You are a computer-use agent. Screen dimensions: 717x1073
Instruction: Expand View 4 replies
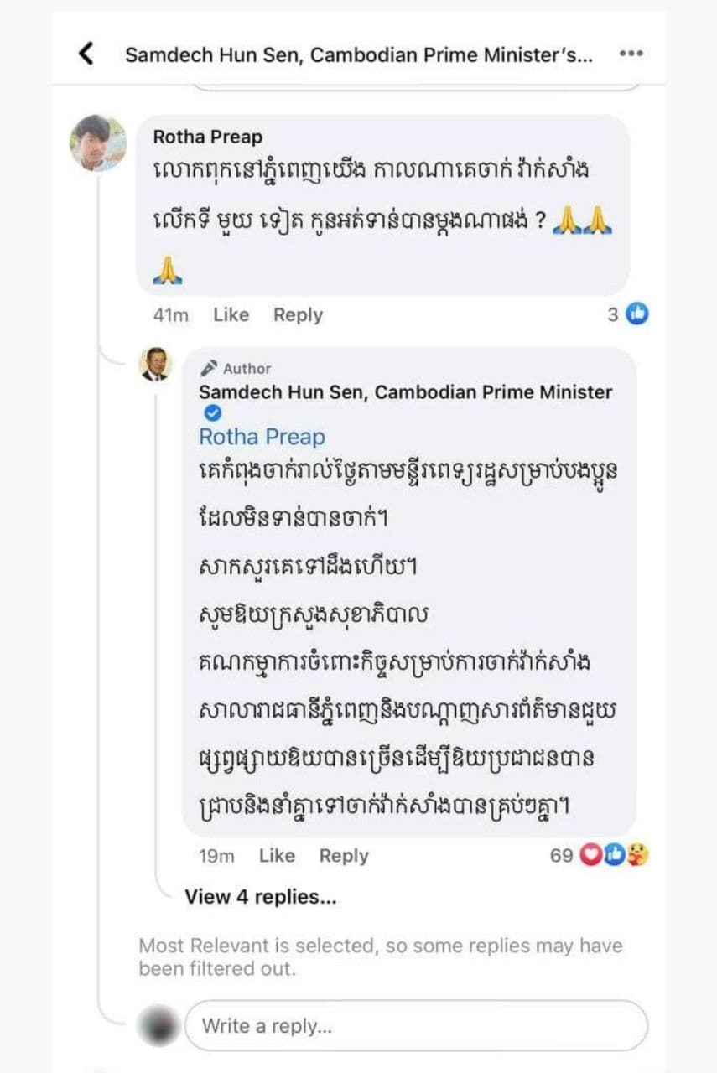click(261, 897)
